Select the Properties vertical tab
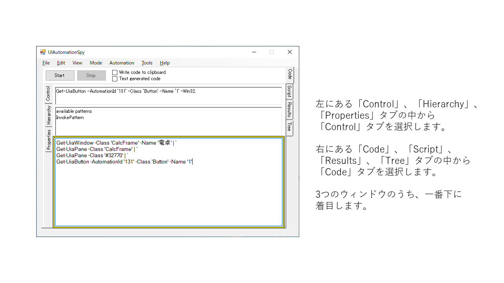This screenshot has width=504, height=283. pos(48,140)
